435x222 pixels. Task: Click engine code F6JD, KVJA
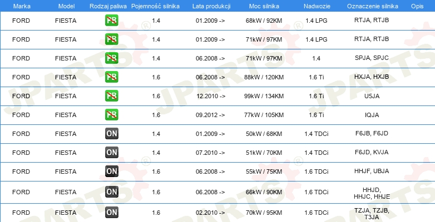[x=372, y=152]
